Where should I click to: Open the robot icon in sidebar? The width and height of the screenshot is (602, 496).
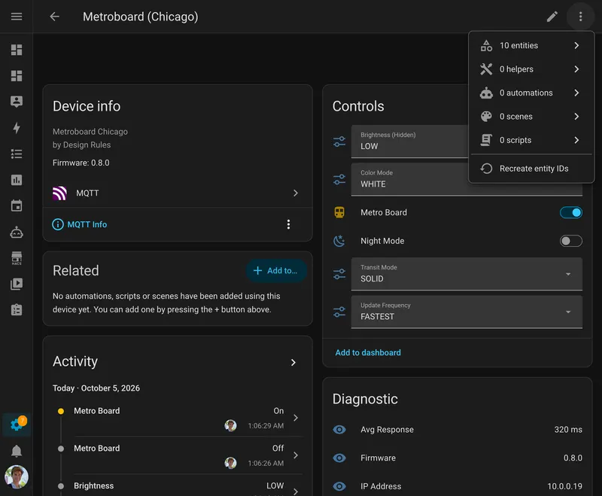coord(16,233)
